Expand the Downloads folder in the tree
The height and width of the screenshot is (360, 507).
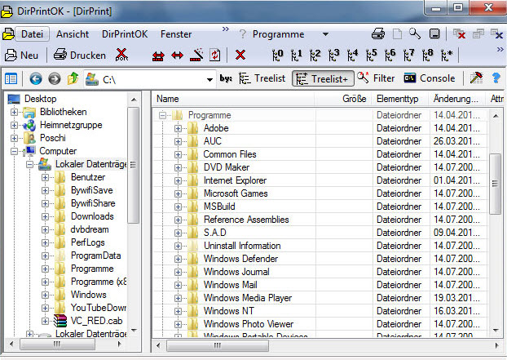45,216
